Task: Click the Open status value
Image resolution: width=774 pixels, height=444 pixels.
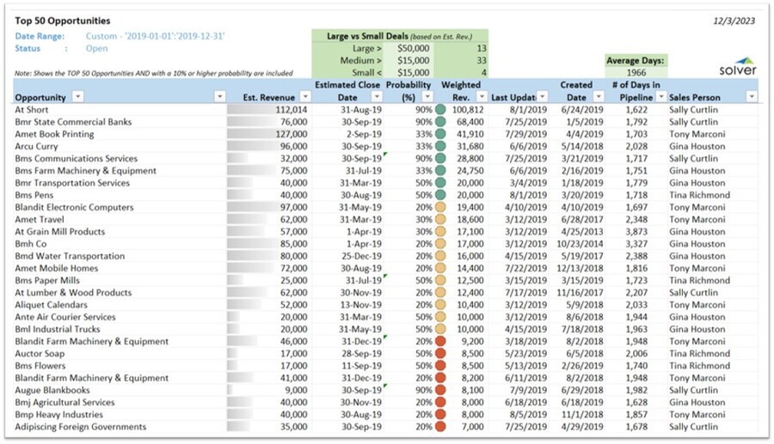Action: click(97, 48)
